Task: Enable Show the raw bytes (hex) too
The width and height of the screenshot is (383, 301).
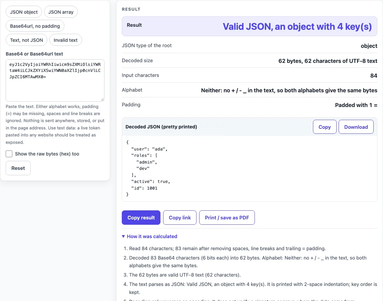Action: 9,154
